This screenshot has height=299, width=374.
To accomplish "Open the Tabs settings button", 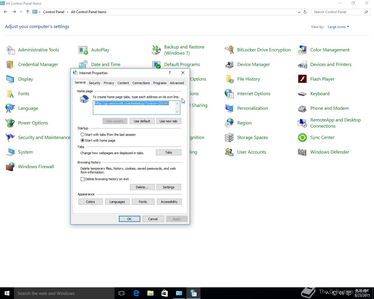I will (169, 152).
